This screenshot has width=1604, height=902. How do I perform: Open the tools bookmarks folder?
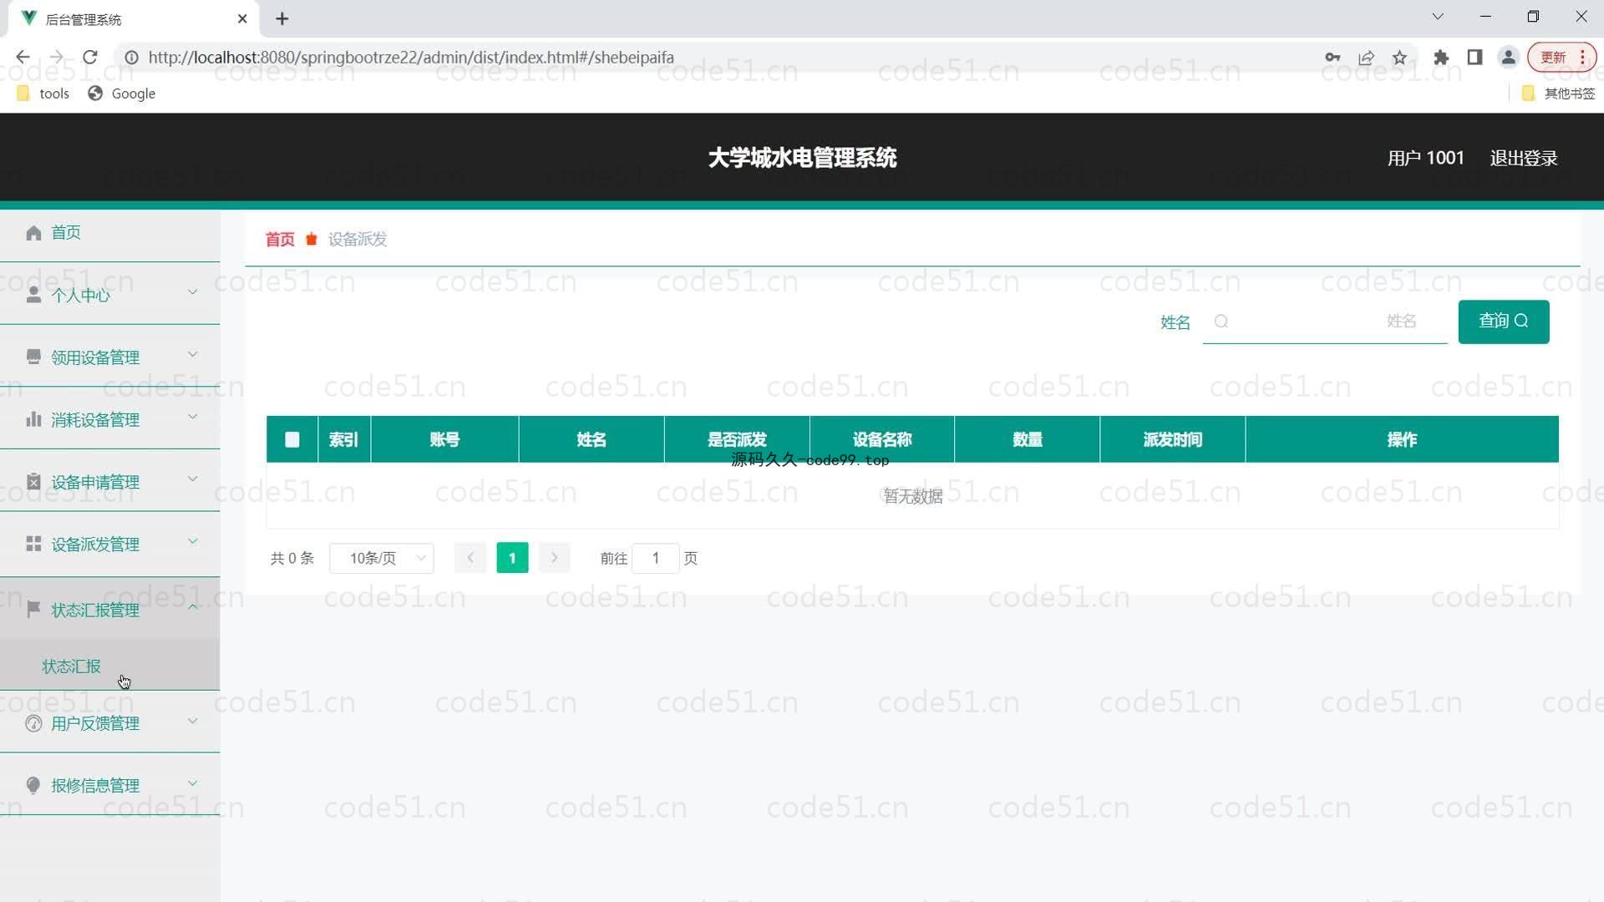click(x=43, y=94)
